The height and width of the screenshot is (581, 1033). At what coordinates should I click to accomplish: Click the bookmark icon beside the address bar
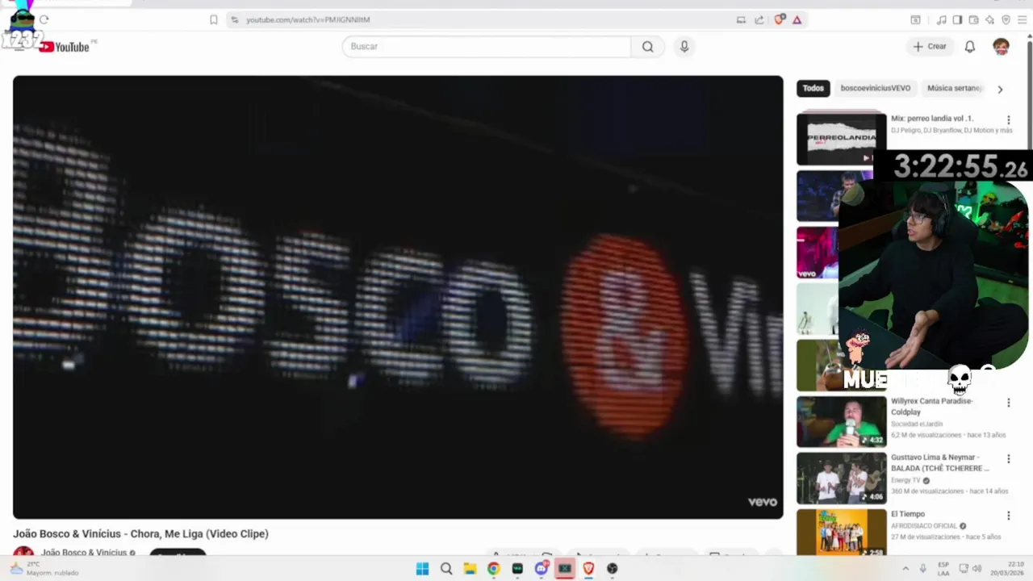(213, 19)
